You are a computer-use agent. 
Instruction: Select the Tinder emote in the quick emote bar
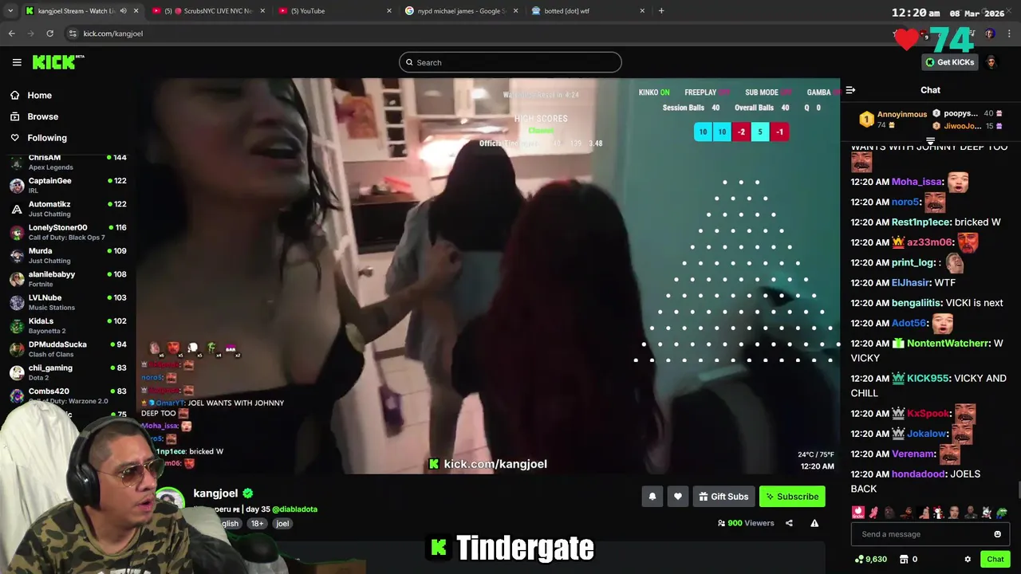(x=857, y=513)
